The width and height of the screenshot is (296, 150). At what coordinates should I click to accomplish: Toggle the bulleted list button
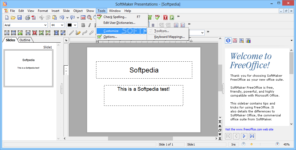176,25
